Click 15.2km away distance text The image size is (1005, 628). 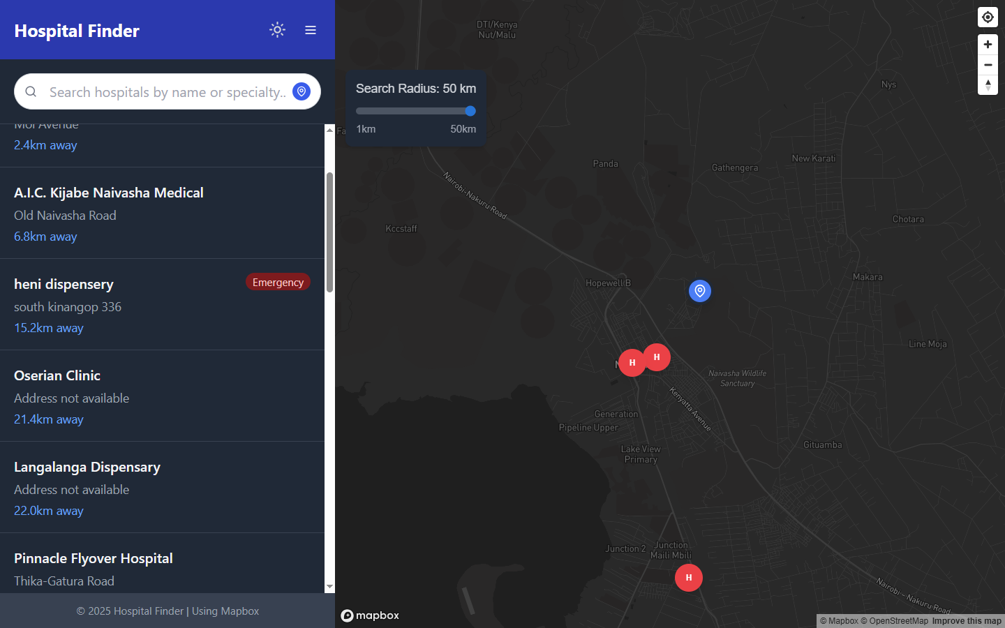49,328
